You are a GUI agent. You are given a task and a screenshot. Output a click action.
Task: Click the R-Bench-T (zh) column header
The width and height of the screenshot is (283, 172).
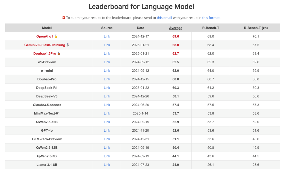(256, 28)
